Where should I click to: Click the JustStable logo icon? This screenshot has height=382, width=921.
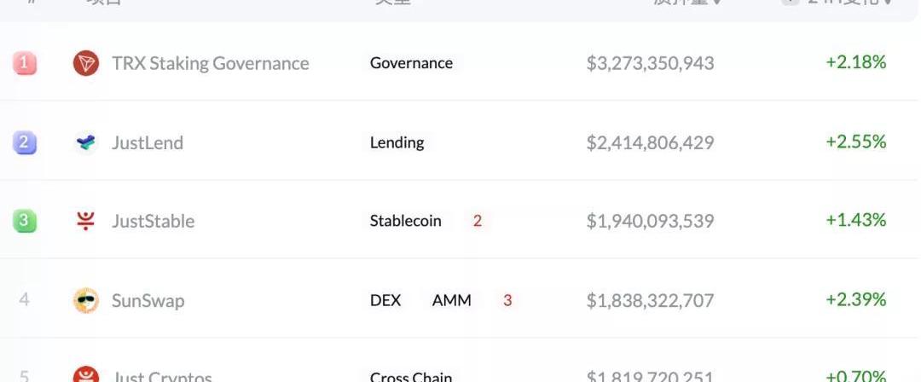click(x=85, y=221)
